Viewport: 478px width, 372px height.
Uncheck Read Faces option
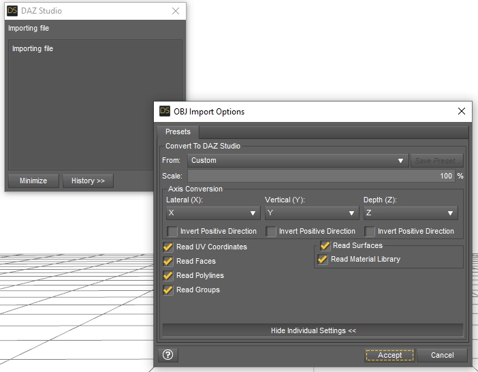168,261
